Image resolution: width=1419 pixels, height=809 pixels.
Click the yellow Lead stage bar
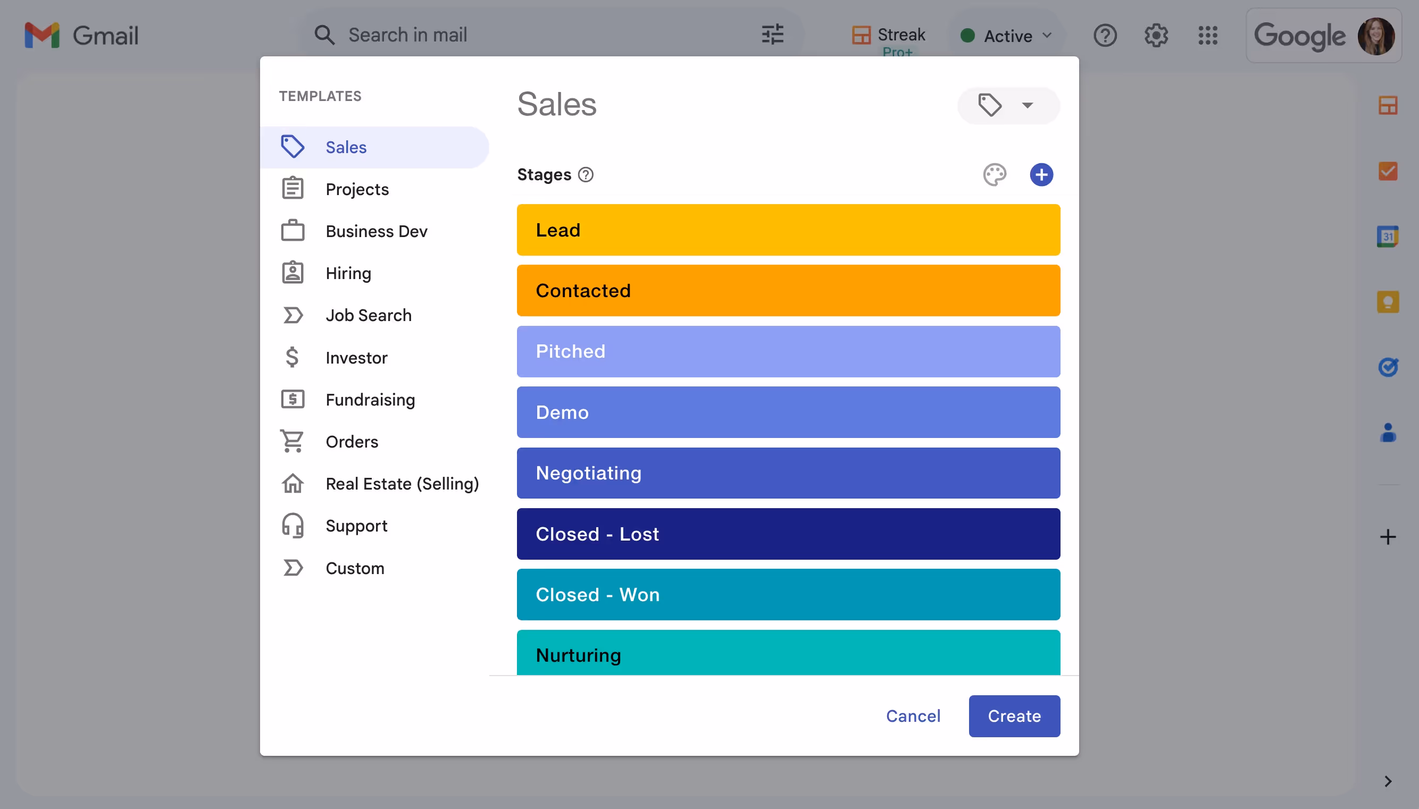point(788,230)
